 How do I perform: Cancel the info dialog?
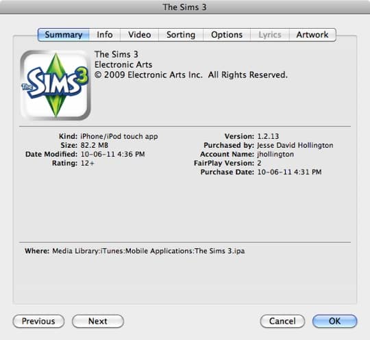[282, 321]
